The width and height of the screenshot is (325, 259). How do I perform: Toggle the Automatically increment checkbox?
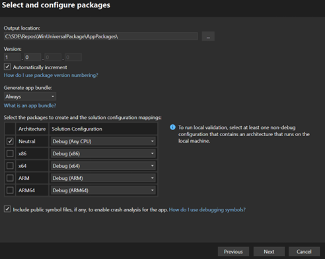point(7,67)
